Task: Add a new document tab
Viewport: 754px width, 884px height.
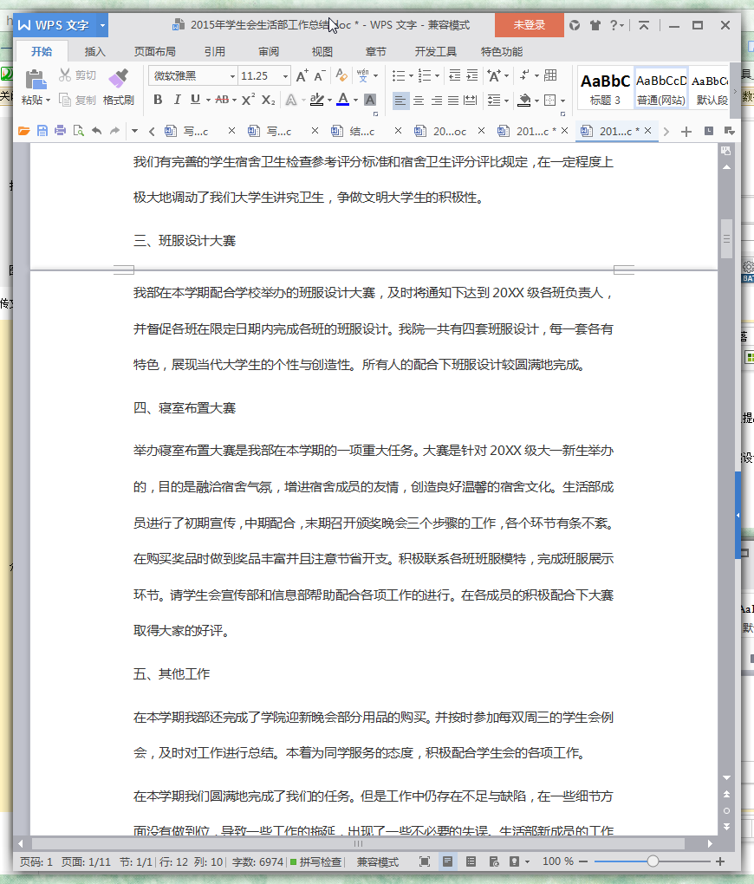Action: click(686, 132)
